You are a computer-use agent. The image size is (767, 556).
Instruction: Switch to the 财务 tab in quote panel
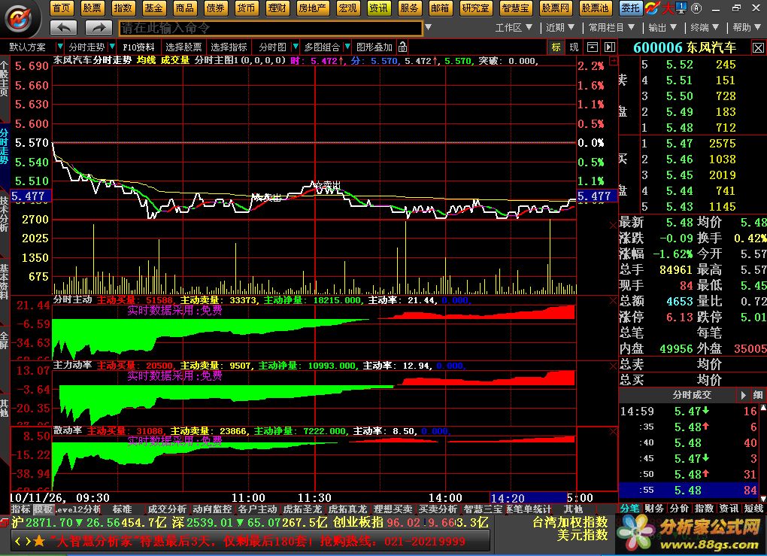(654, 509)
